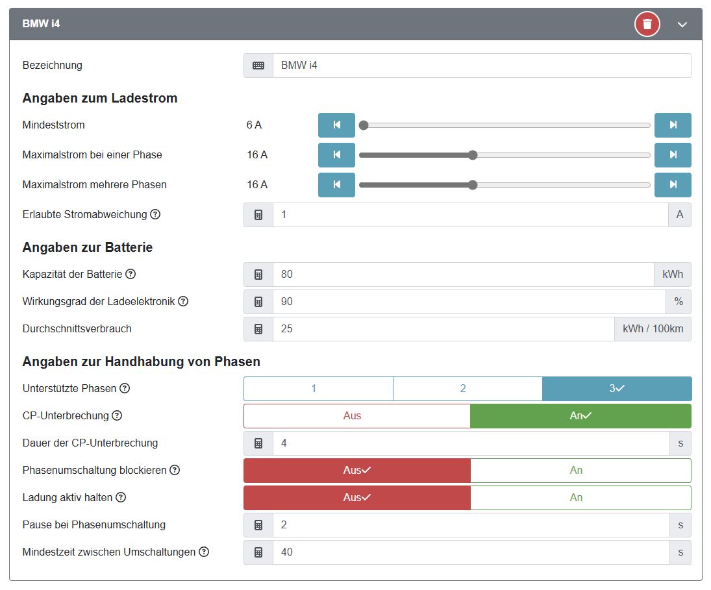Skip back Maximalstrom mehrere Phasen
The image size is (711, 590).
[x=336, y=185]
